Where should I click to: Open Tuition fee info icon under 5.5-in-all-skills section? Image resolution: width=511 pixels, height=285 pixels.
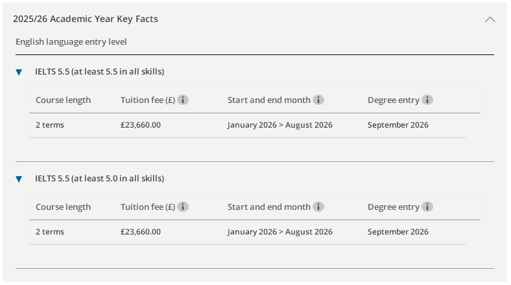(x=183, y=100)
